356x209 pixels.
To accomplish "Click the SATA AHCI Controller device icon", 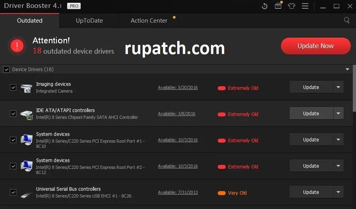I will click(26, 114).
